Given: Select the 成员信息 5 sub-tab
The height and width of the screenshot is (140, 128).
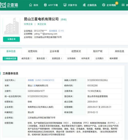Looking at the screenshot, I should click(26, 59).
